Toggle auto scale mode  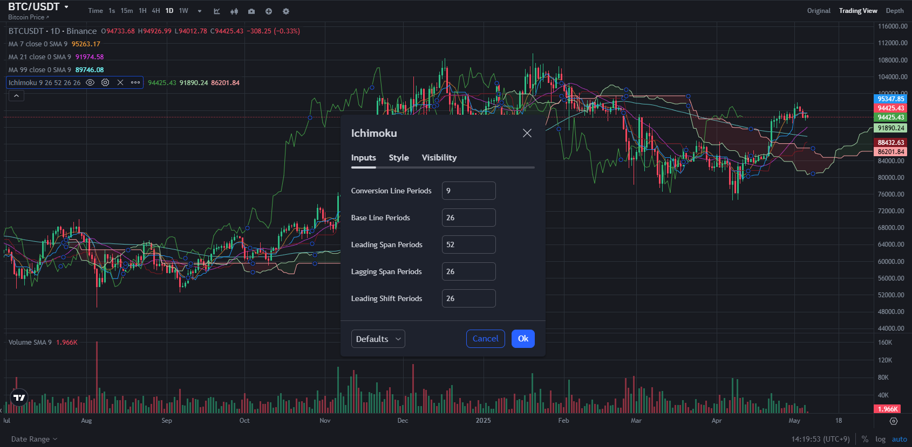(900, 439)
